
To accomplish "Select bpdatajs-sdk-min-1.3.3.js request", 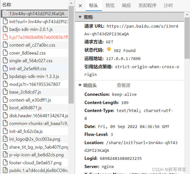I will pos(35,77).
